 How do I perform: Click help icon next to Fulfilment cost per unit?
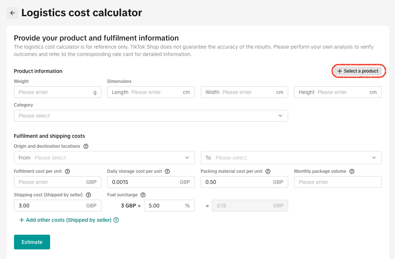67,171
